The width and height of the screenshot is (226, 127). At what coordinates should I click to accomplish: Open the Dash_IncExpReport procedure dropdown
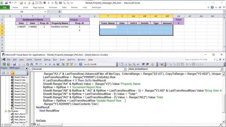coord(221,69)
